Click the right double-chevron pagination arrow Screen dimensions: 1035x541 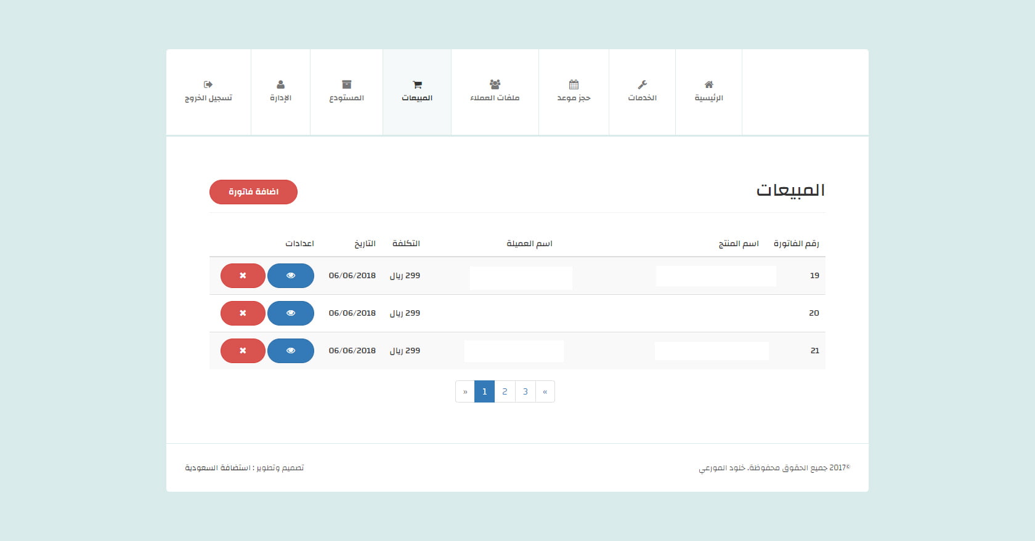click(x=465, y=391)
